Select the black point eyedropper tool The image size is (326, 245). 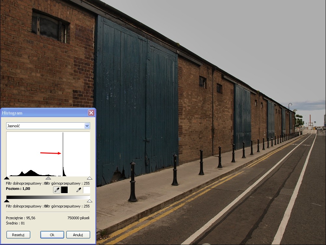[x=57, y=190]
